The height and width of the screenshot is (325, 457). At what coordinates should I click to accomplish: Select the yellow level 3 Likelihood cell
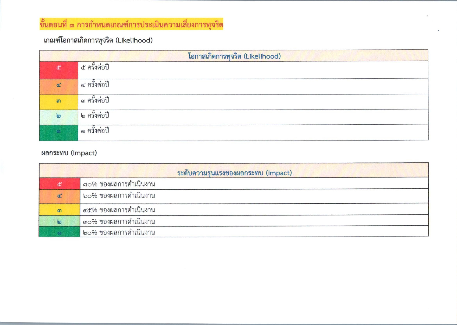59,101
